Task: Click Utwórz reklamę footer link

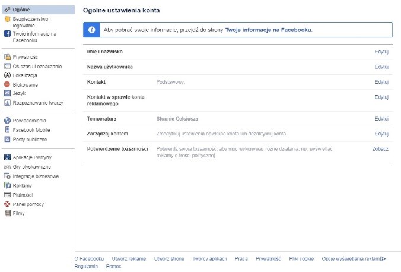Action: (129, 258)
